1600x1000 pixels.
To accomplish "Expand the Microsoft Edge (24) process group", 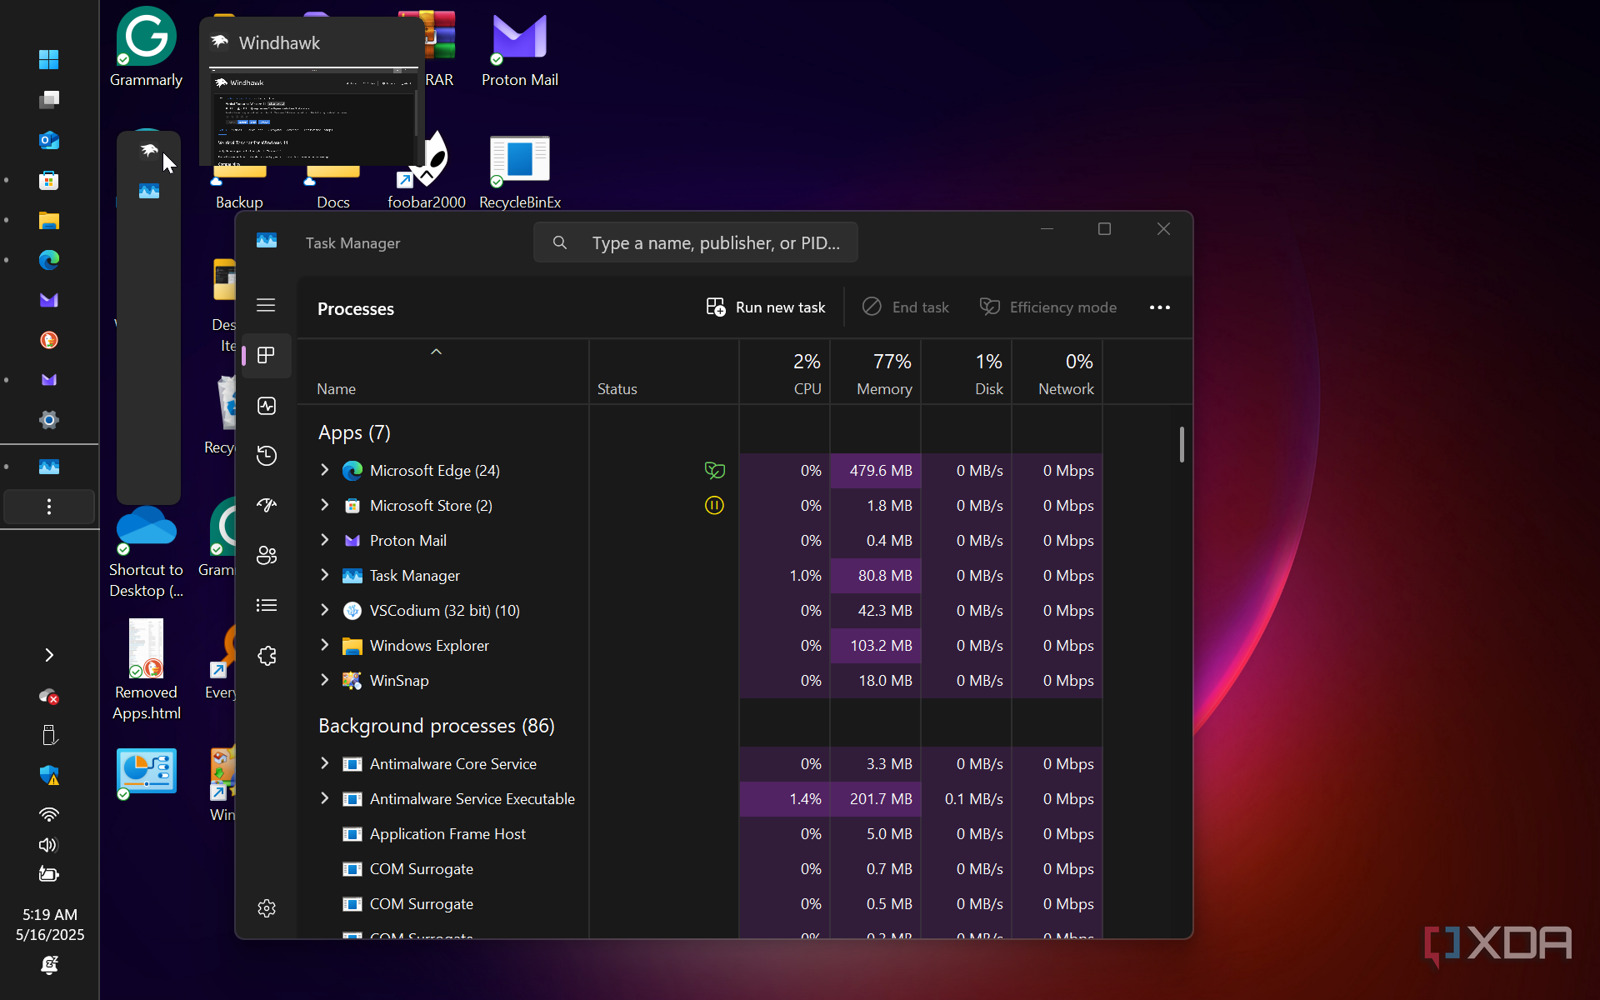I will (325, 470).
